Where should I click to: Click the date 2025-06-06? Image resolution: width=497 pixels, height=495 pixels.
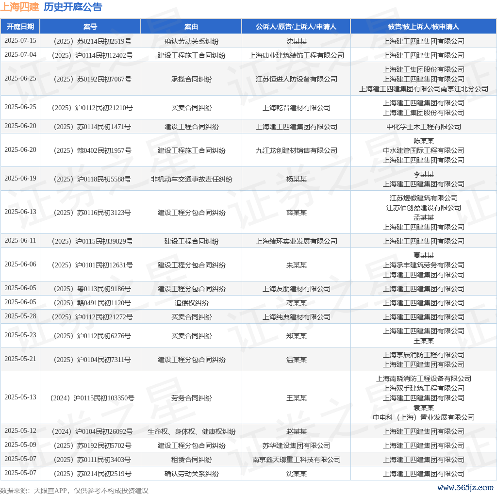coord(20,264)
